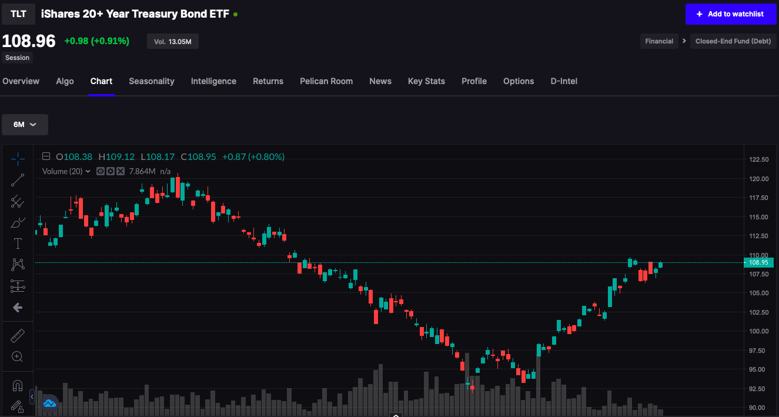The height and width of the screenshot is (417, 779).
Task: Toggle lock all drawing tools
Action: point(17,406)
